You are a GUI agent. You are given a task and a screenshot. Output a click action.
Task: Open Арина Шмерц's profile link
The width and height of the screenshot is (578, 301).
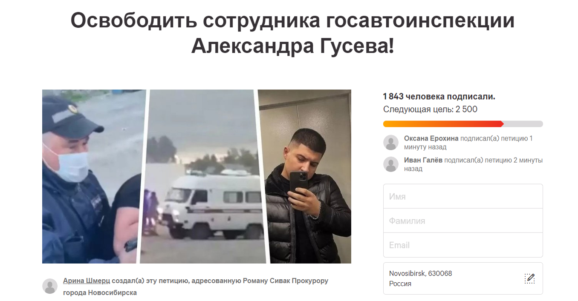[x=87, y=281]
